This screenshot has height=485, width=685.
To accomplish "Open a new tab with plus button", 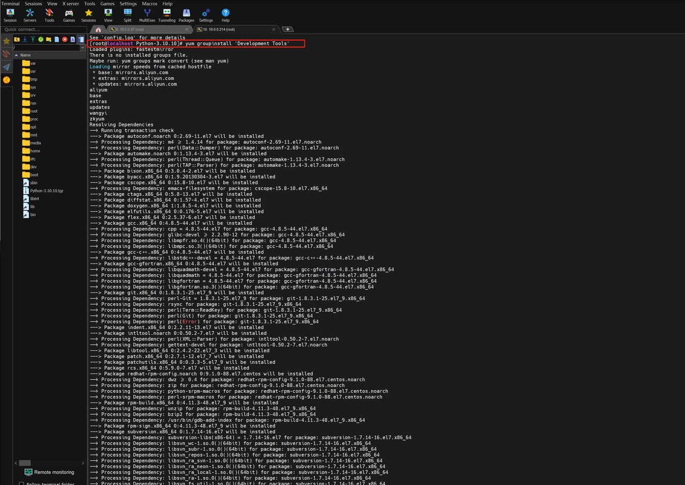I will [x=287, y=29].
